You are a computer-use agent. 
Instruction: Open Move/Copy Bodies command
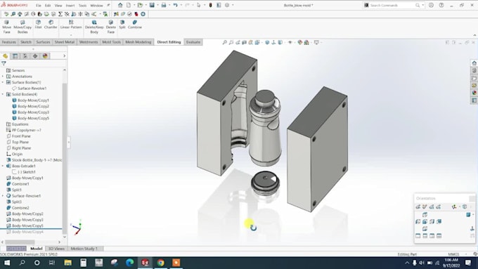click(x=22, y=27)
